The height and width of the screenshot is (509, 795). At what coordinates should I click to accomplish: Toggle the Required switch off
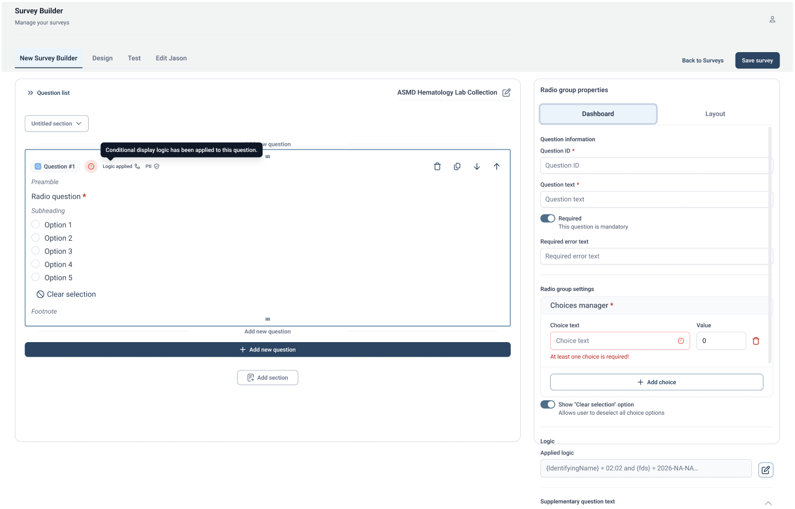tap(548, 218)
